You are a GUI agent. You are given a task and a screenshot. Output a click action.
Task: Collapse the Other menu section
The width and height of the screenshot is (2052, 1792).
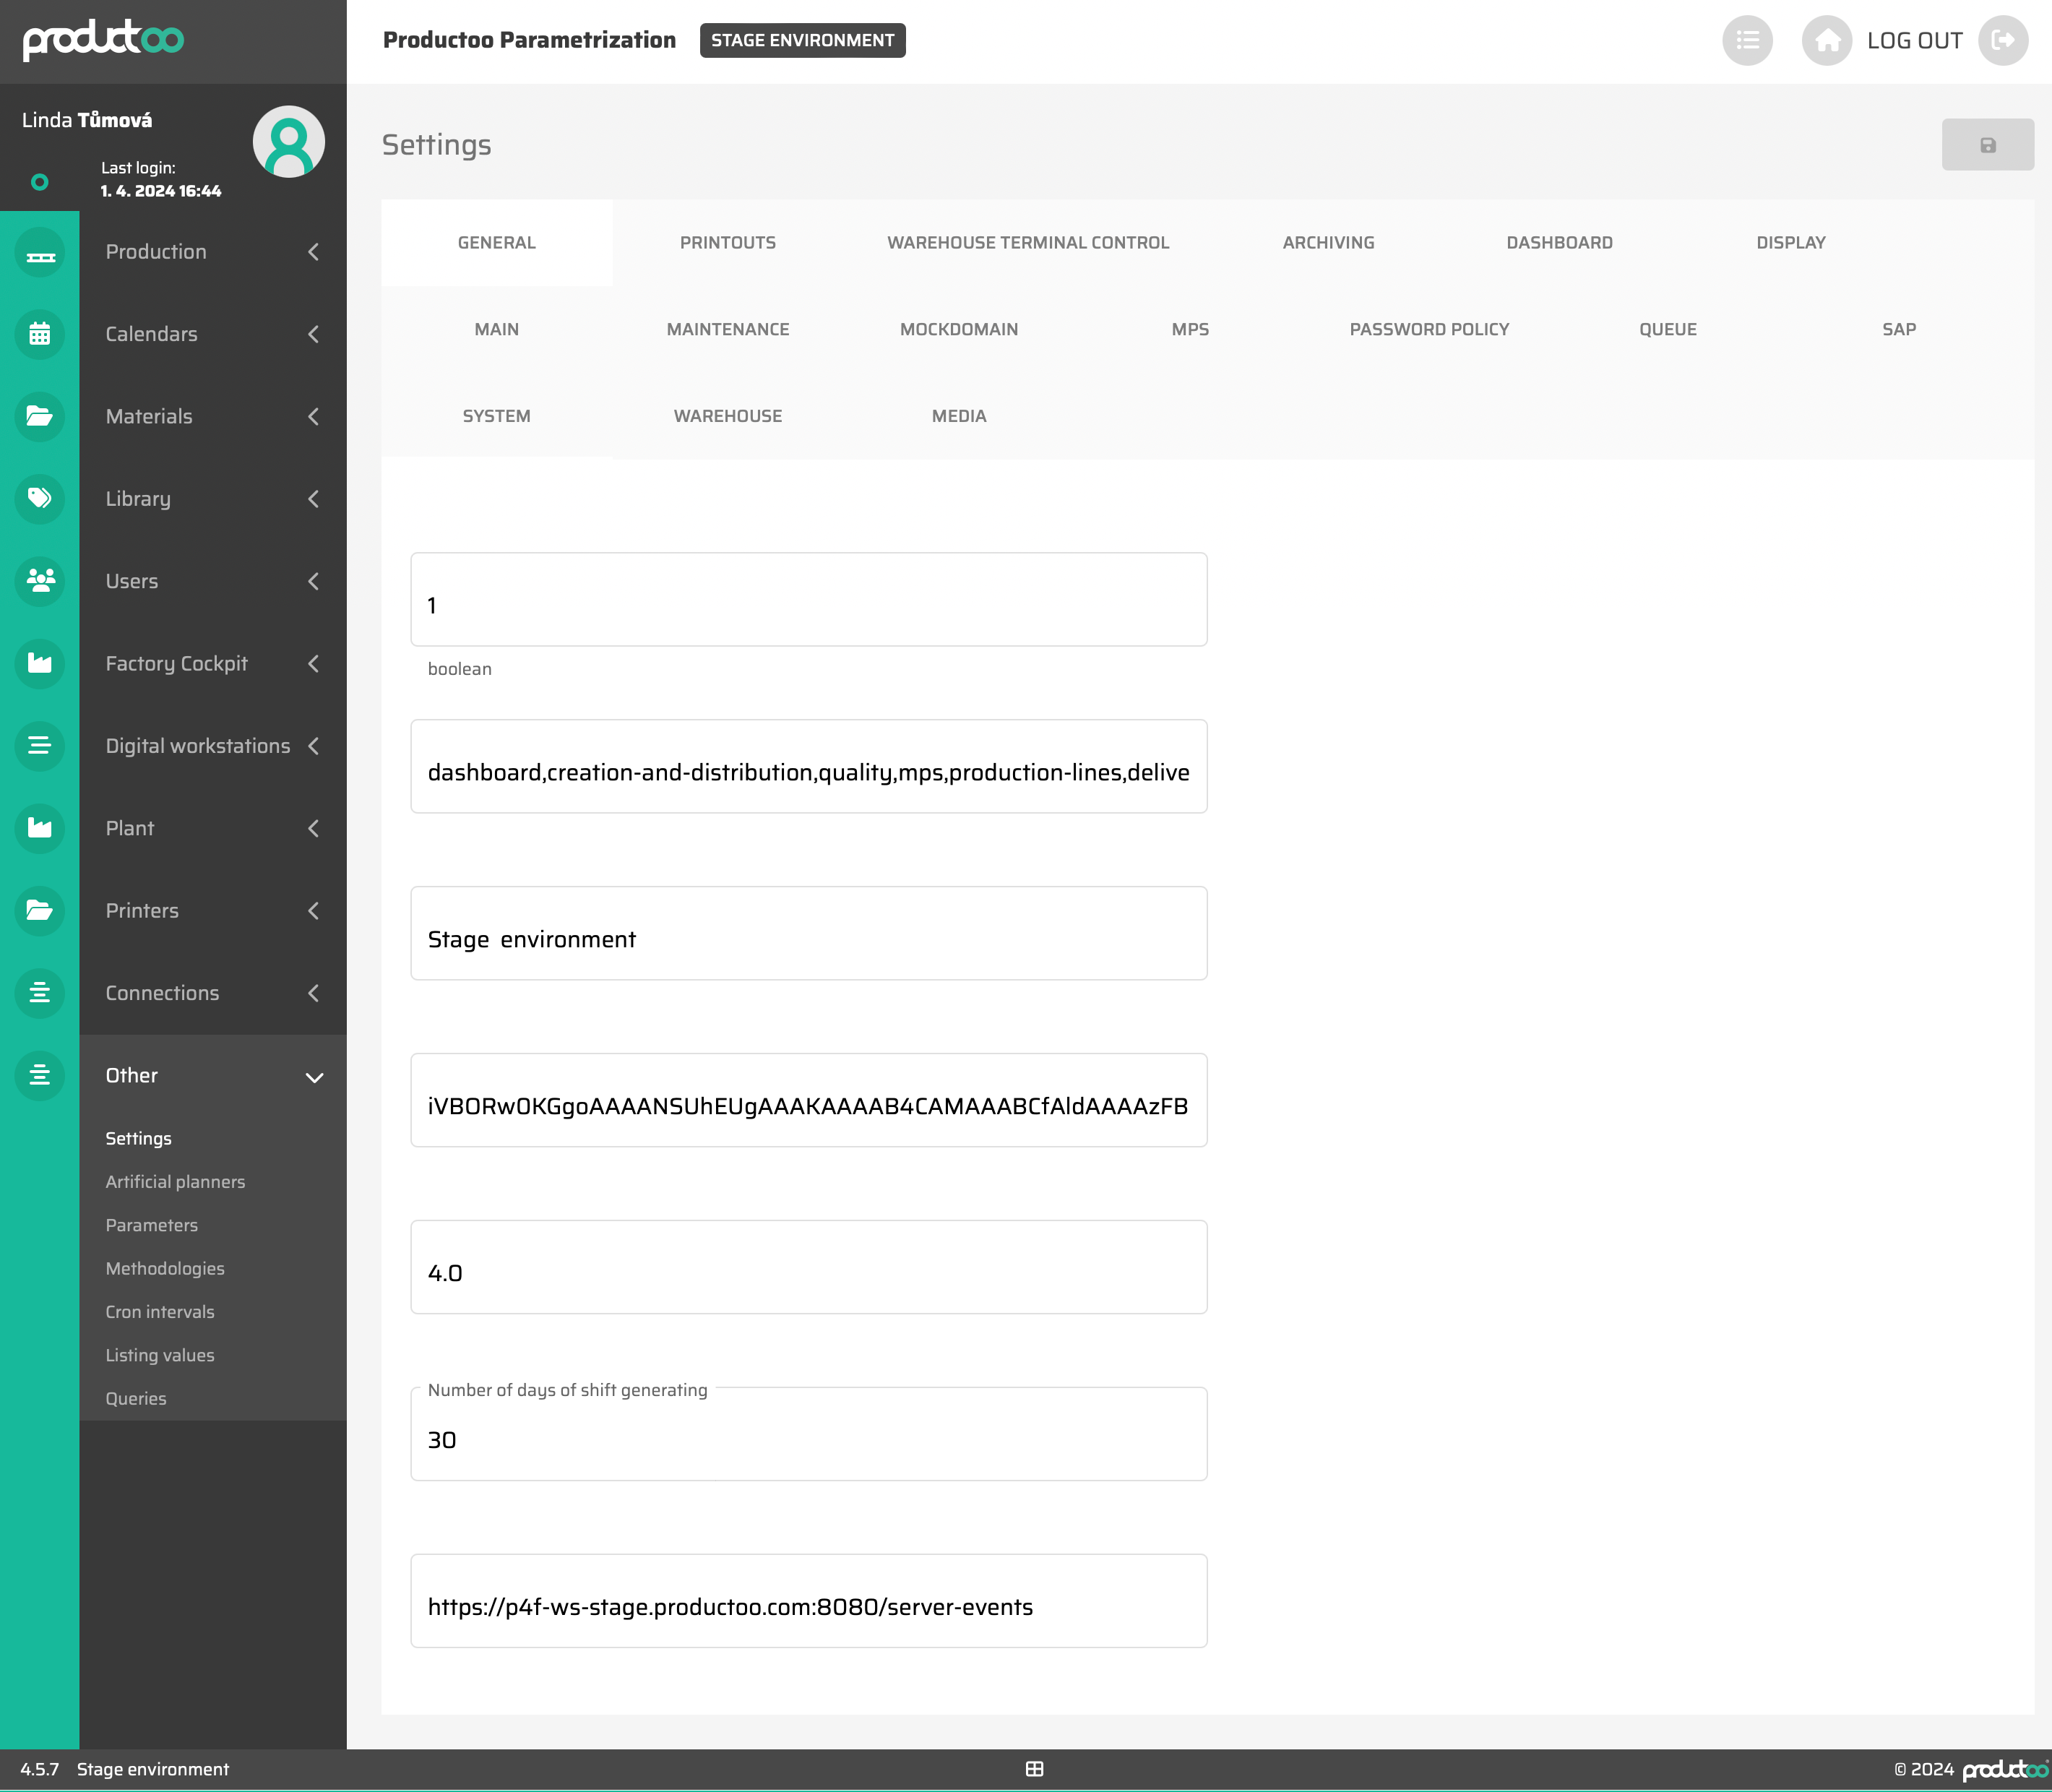[x=313, y=1077]
